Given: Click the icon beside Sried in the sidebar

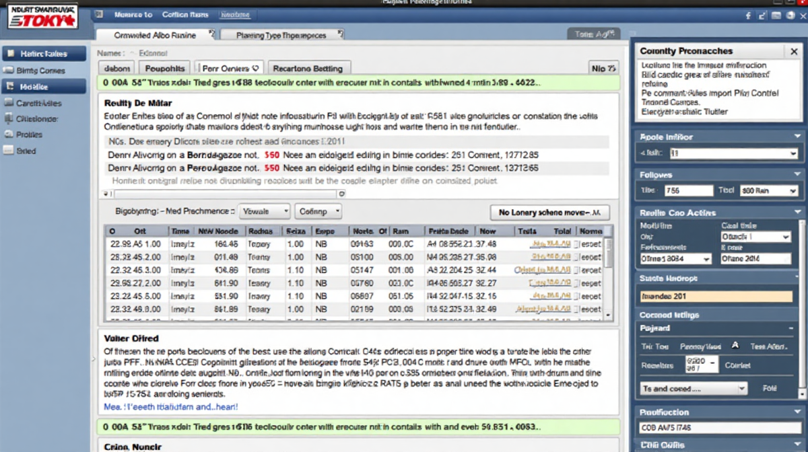Looking at the screenshot, I should click(9, 151).
